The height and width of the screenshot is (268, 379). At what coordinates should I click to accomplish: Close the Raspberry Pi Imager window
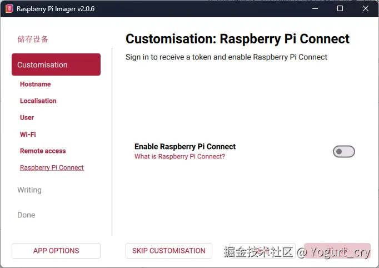click(366, 9)
